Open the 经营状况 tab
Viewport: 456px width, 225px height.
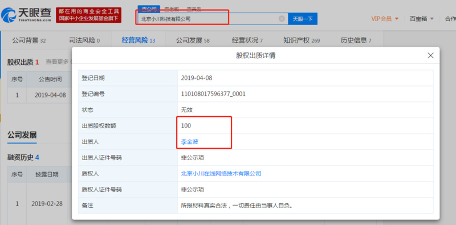click(247, 40)
